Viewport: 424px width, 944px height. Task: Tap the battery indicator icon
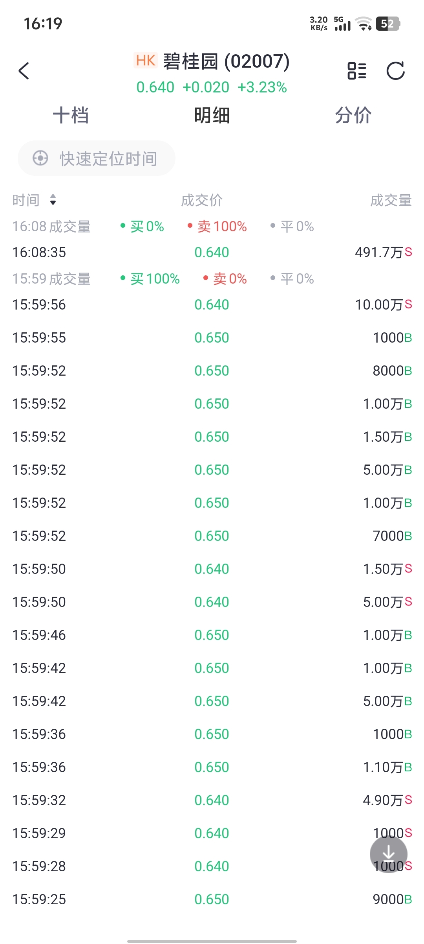pyautogui.click(x=387, y=24)
